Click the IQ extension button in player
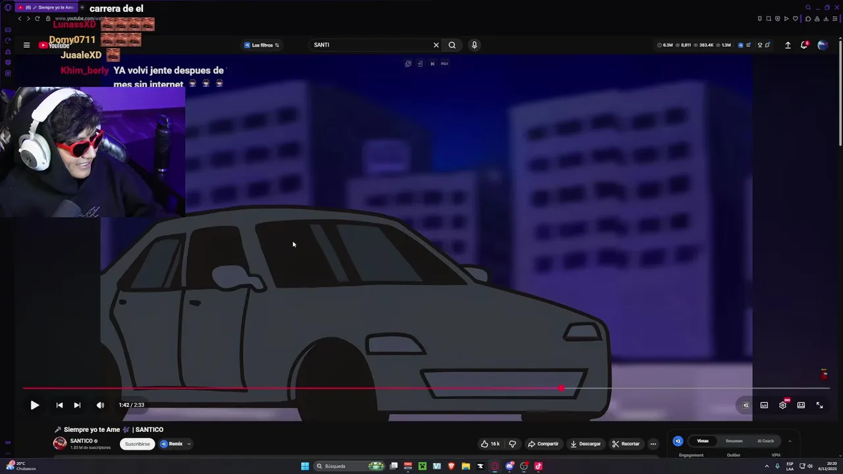843x474 pixels. 746,405
